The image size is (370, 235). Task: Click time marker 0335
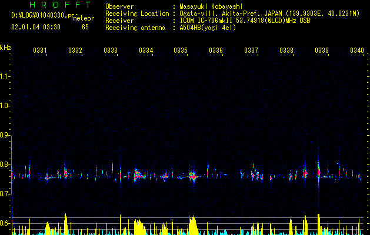coord(181,50)
